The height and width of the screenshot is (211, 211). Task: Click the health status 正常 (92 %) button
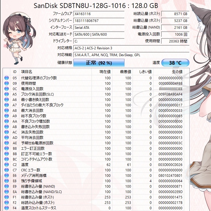99,63
